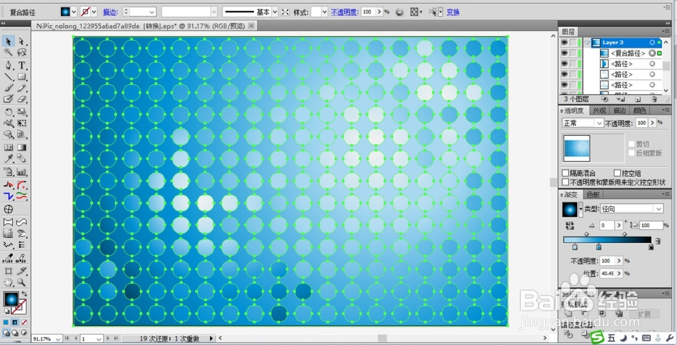677x345 pixels.
Task: Open the zoom level 91.17% dropdown
Action: (x=58, y=339)
